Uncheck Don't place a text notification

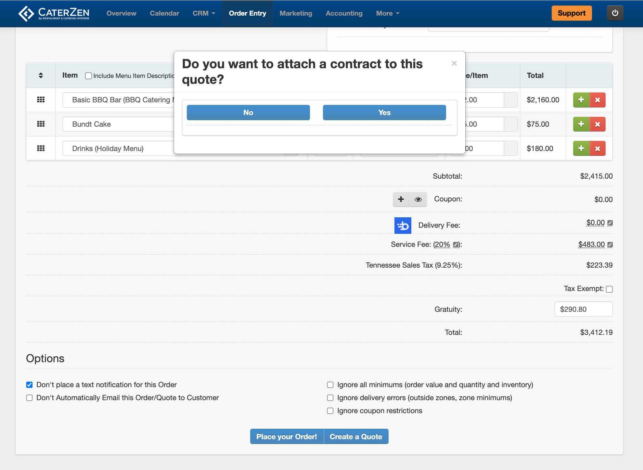pos(30,385)
